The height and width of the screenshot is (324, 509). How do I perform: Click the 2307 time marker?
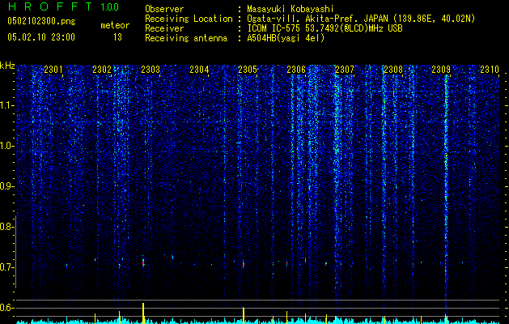345,70
